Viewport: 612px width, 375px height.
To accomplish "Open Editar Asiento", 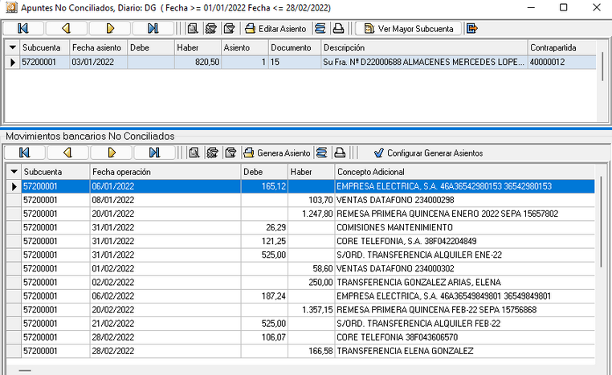I will [x=276, y=28].
